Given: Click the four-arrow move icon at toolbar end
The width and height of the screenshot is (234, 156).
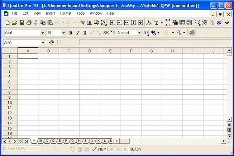Looking at the screenshot, I should (x=227, y=23).
